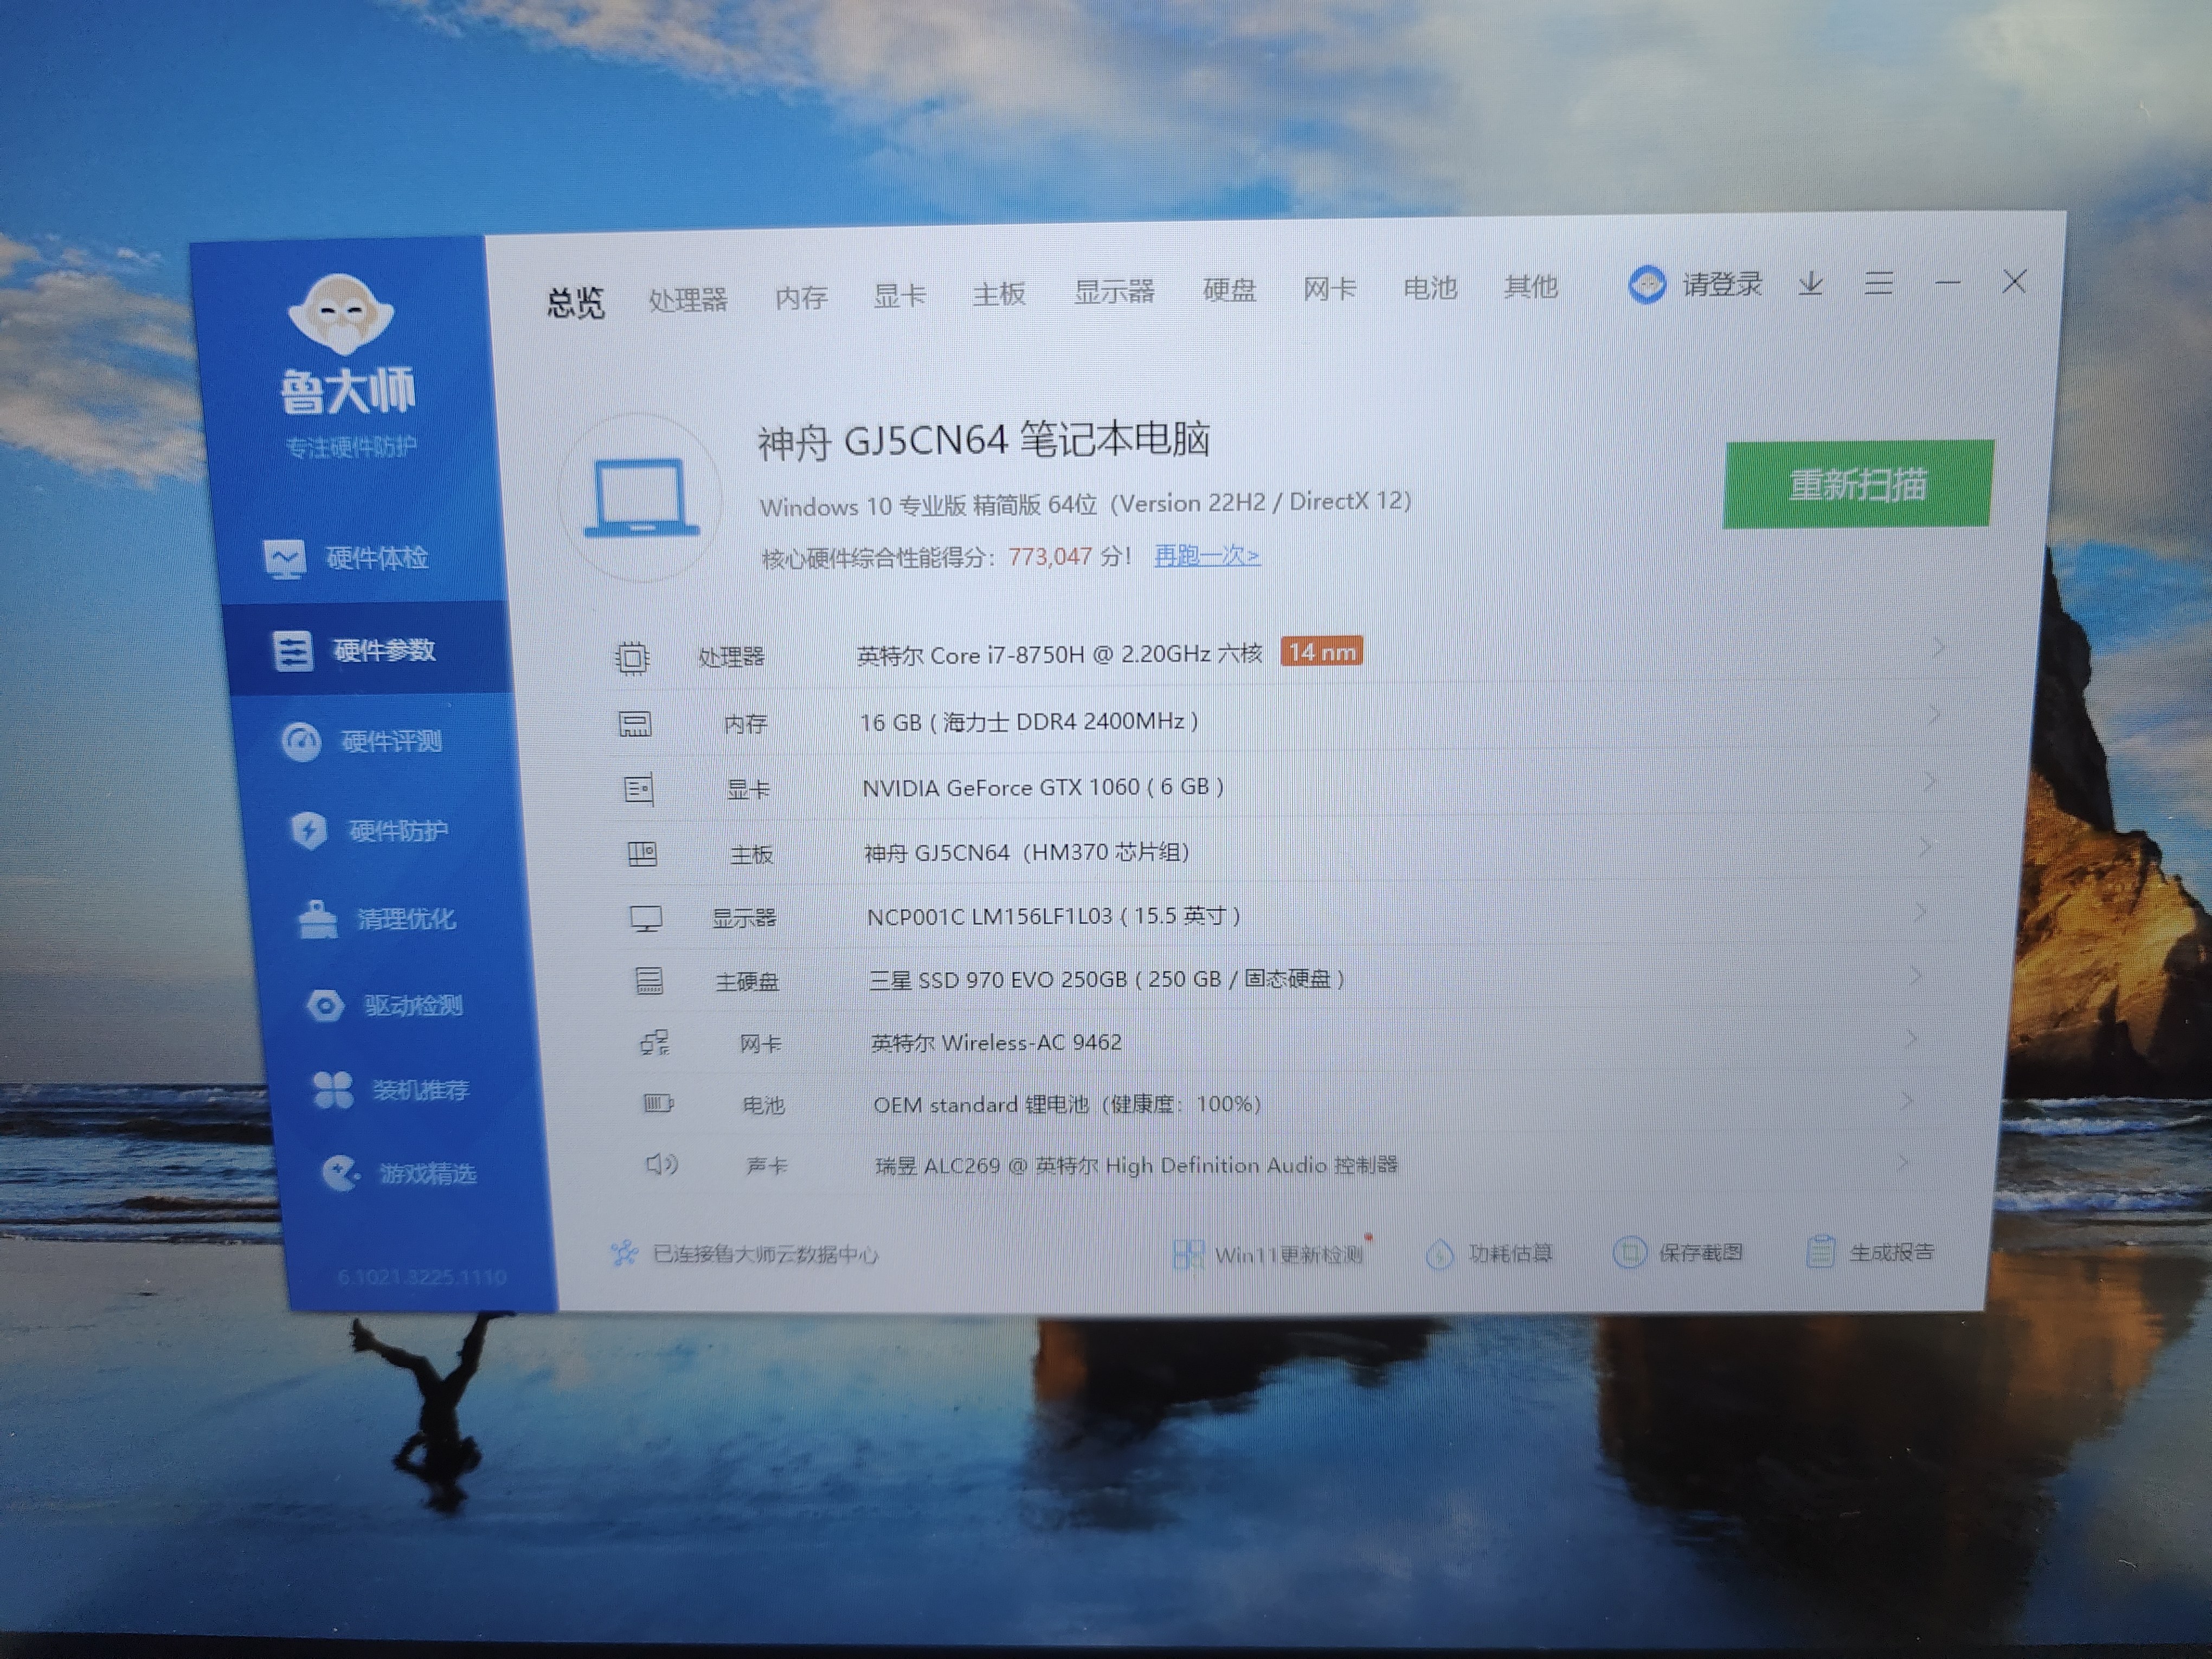The height and width of the screenshot is (1659, 2212).
Task: Expand the 声卡 row chevron
Action: (1903, 1163)
